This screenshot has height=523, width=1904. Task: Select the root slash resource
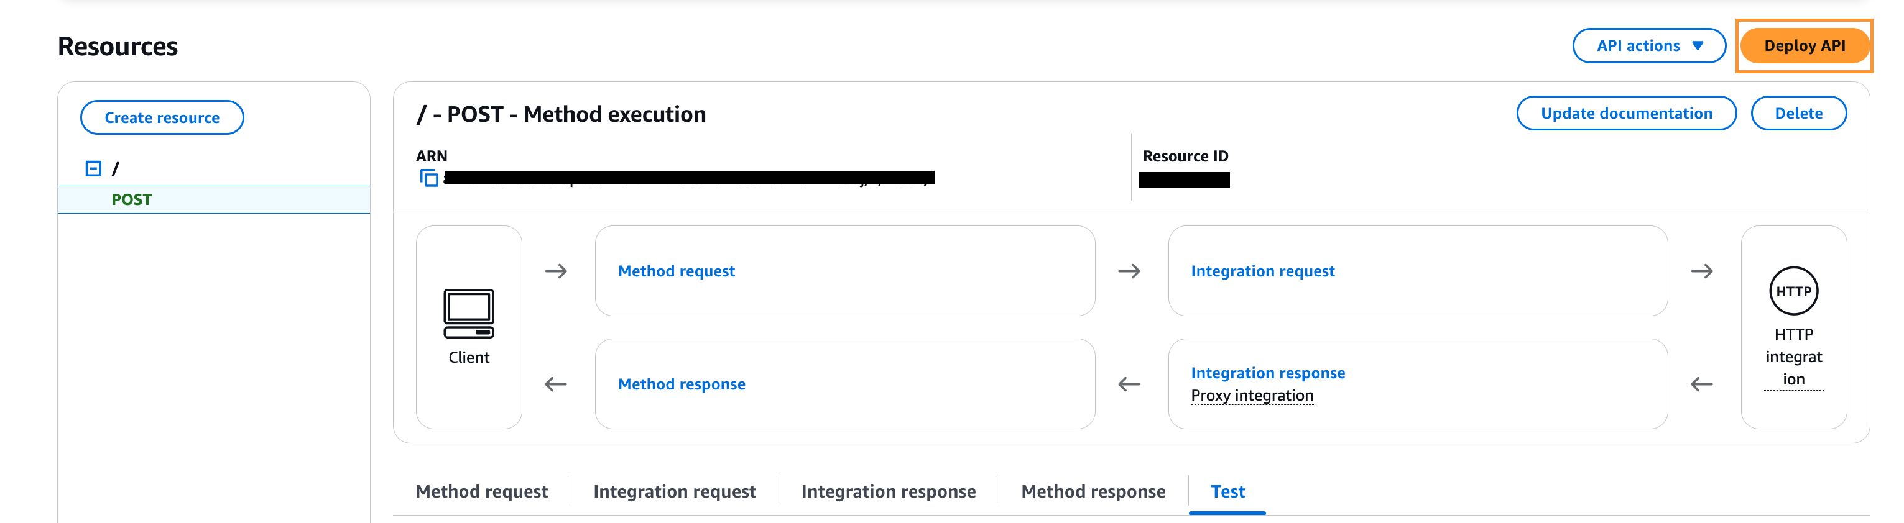click(x=115, y=169)
